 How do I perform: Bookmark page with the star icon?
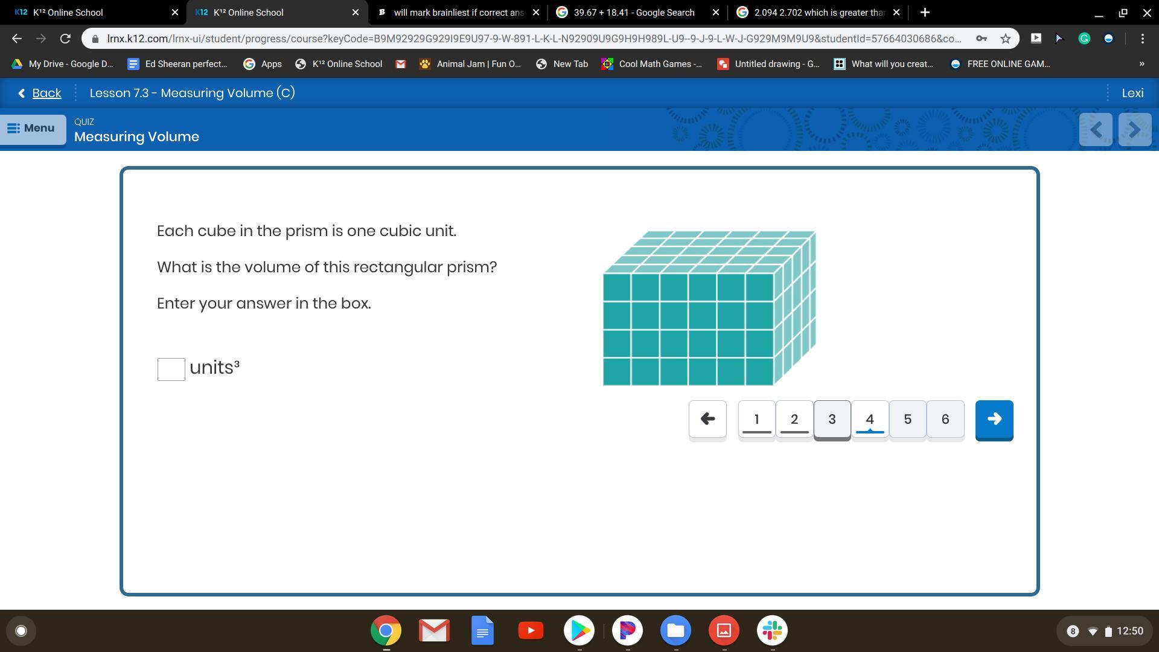1005,39
